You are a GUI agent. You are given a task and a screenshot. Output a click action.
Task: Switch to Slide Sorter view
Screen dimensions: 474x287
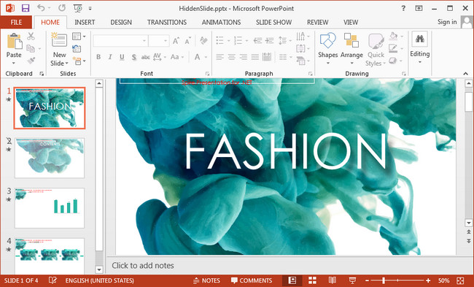(312, 280)
